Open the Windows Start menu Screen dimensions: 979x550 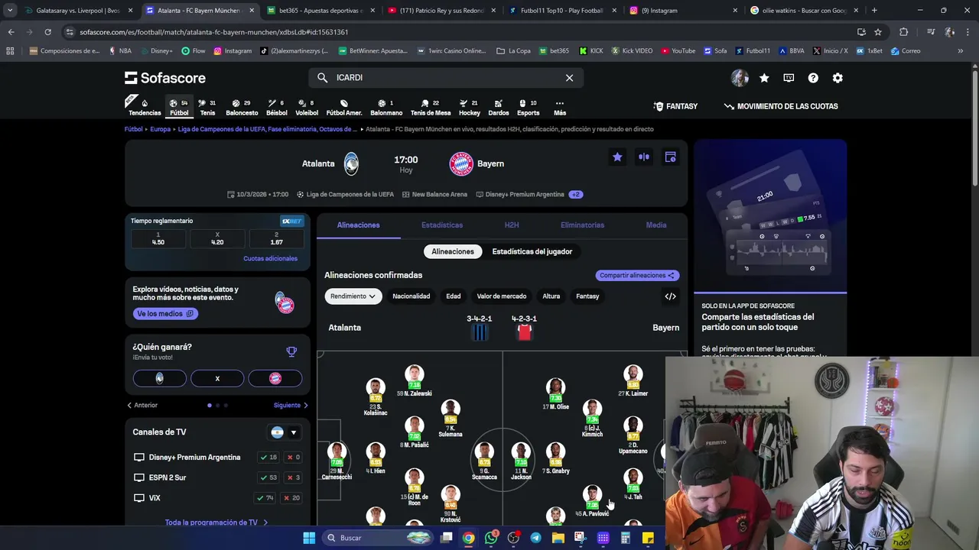click(309, 538)
